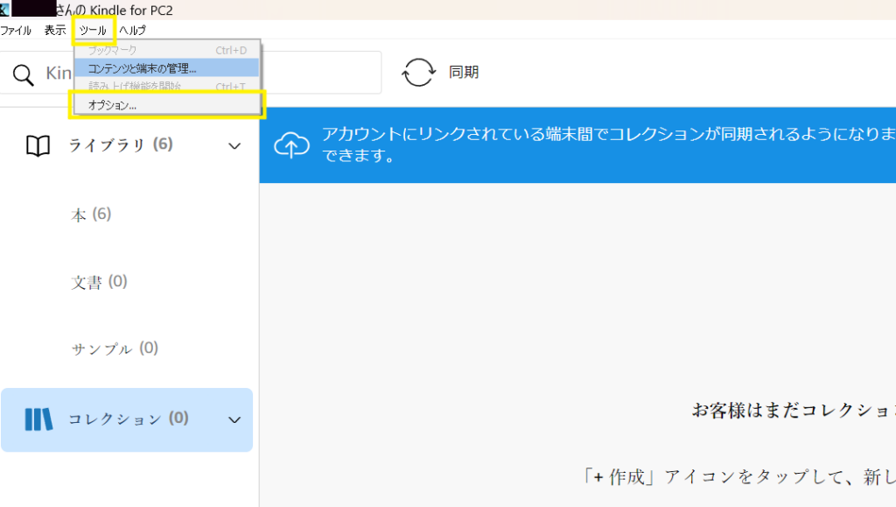Click the cloud upload icon in banner
896x507 pixels.
pyautogui.click(x=292, y=144)
